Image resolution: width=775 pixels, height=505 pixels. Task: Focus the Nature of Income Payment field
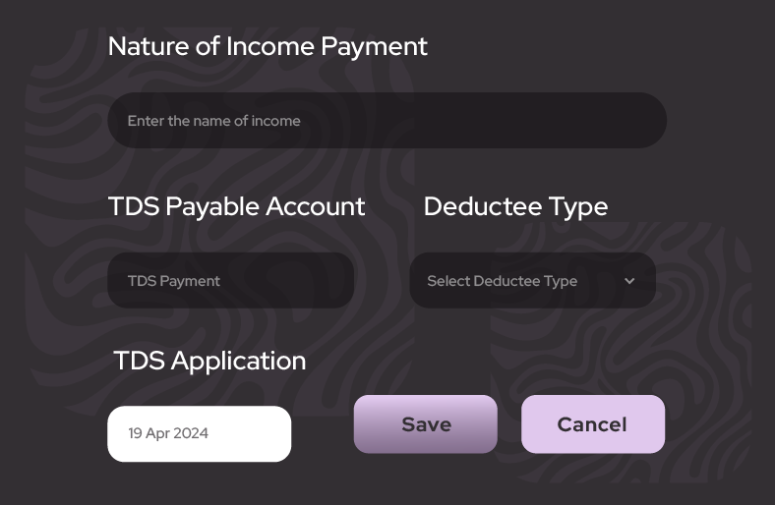387,121
